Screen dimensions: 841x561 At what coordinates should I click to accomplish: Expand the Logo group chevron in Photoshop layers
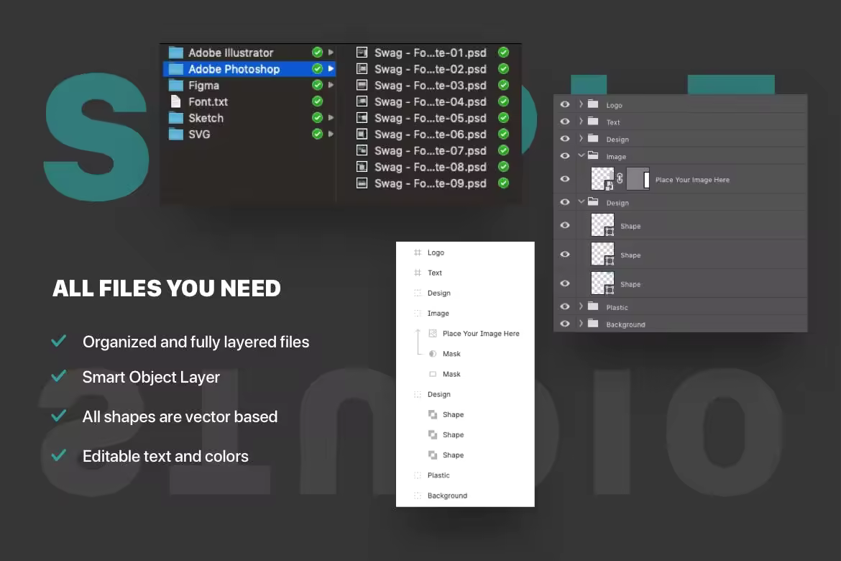click(x=581, y=104)
